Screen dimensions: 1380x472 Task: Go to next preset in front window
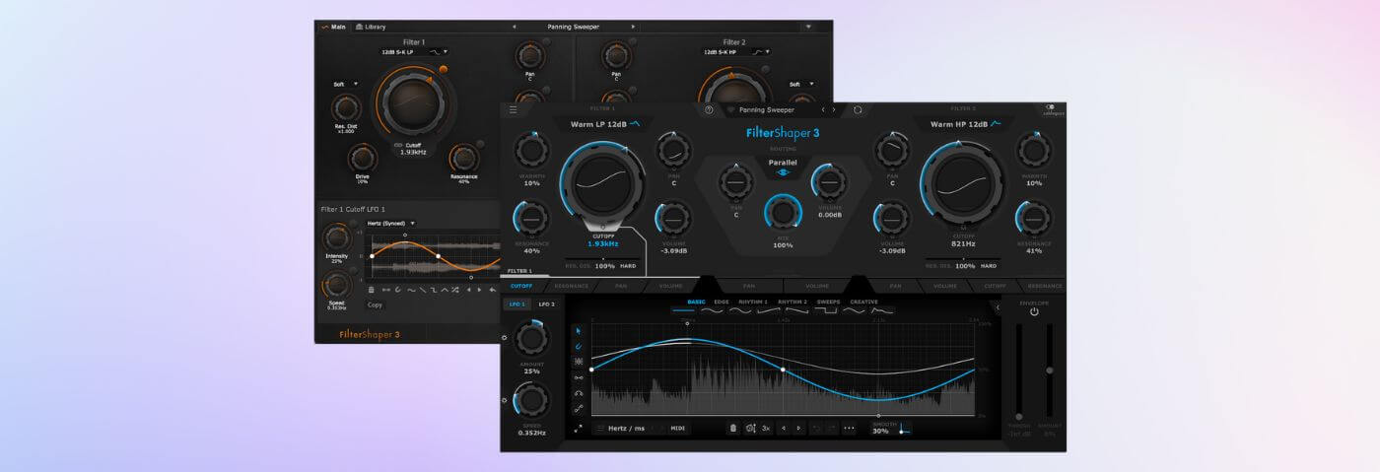(x=835, y=109)
